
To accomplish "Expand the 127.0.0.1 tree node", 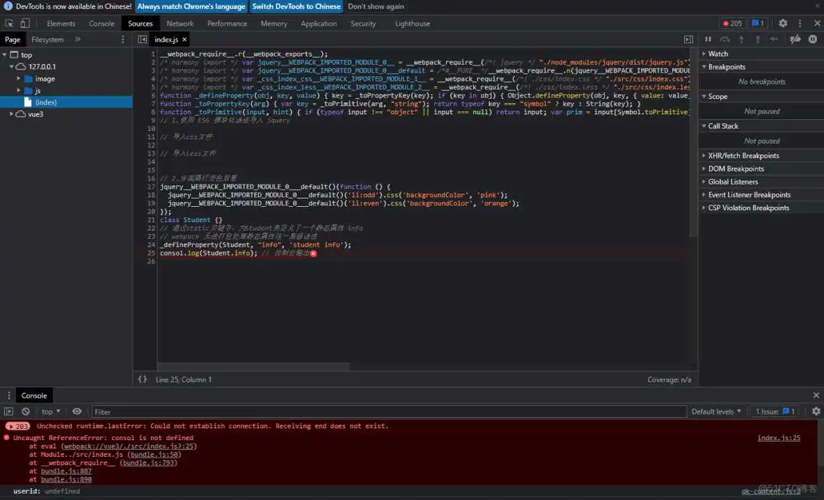I will [x=11, y=66].
